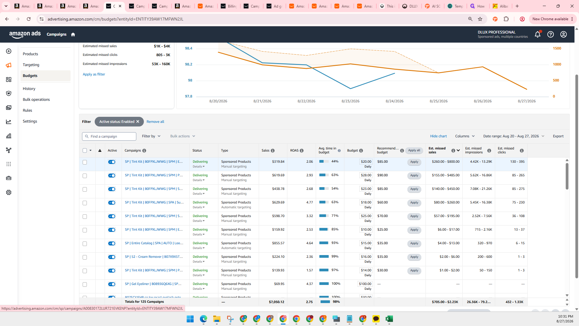Open the creative images icon in left rail
Screen dimensions: 579x326
coord(9,108)
